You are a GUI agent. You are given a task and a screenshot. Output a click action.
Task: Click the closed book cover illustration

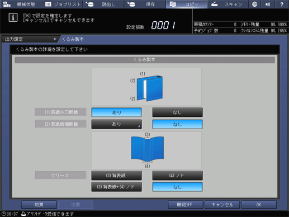coord(150,88)
